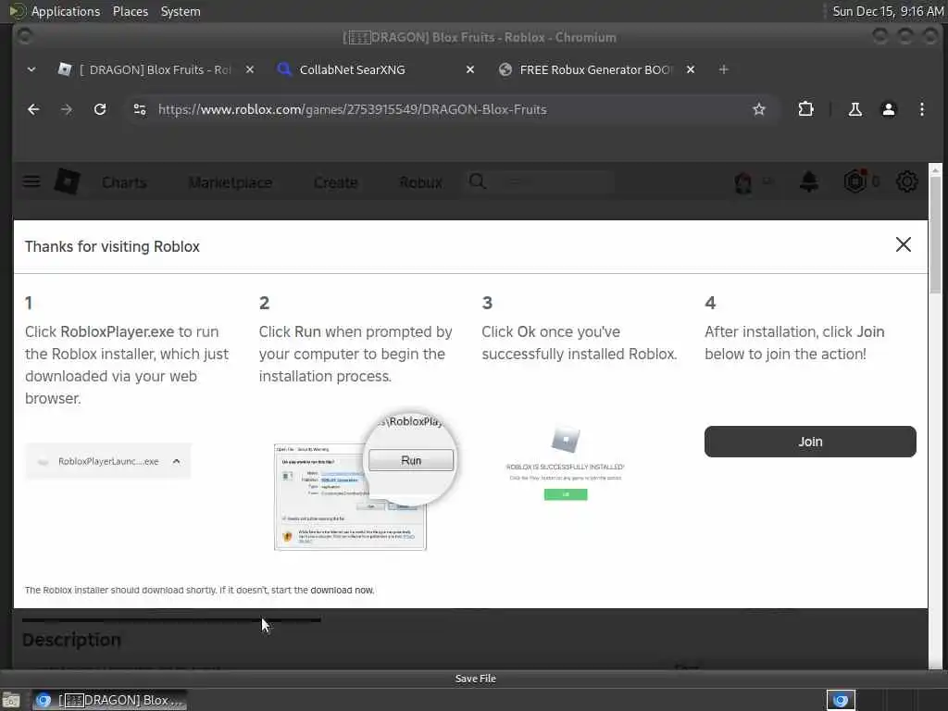Click the Save File status label
This screenshot has height=711, width=948.
475,679
